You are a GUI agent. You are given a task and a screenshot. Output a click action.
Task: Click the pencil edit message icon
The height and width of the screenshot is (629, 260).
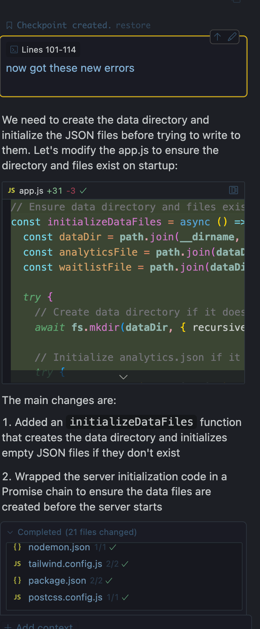point(232,37)
